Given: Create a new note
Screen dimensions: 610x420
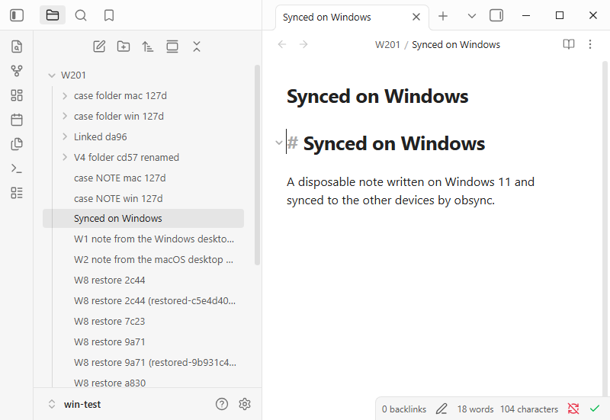Looking at the screenshot, I should tap(99, 46).
